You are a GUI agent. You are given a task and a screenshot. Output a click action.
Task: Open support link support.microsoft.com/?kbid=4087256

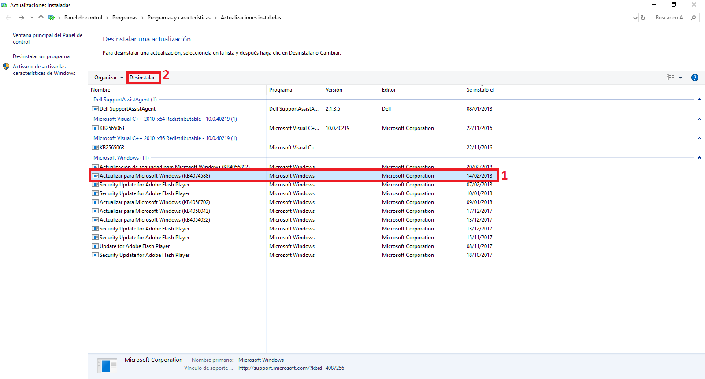tap(291, 368)
